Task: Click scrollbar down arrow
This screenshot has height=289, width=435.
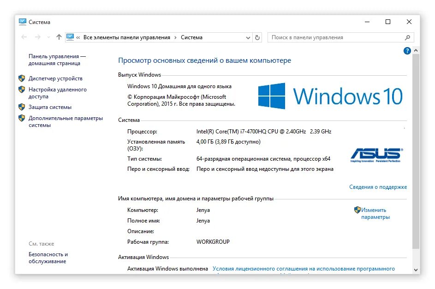Action: [416, 270]
